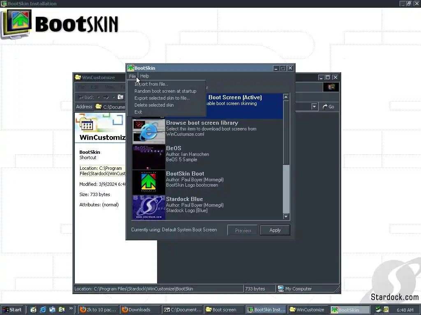Click the Apply button

click(x=275, y=230)
